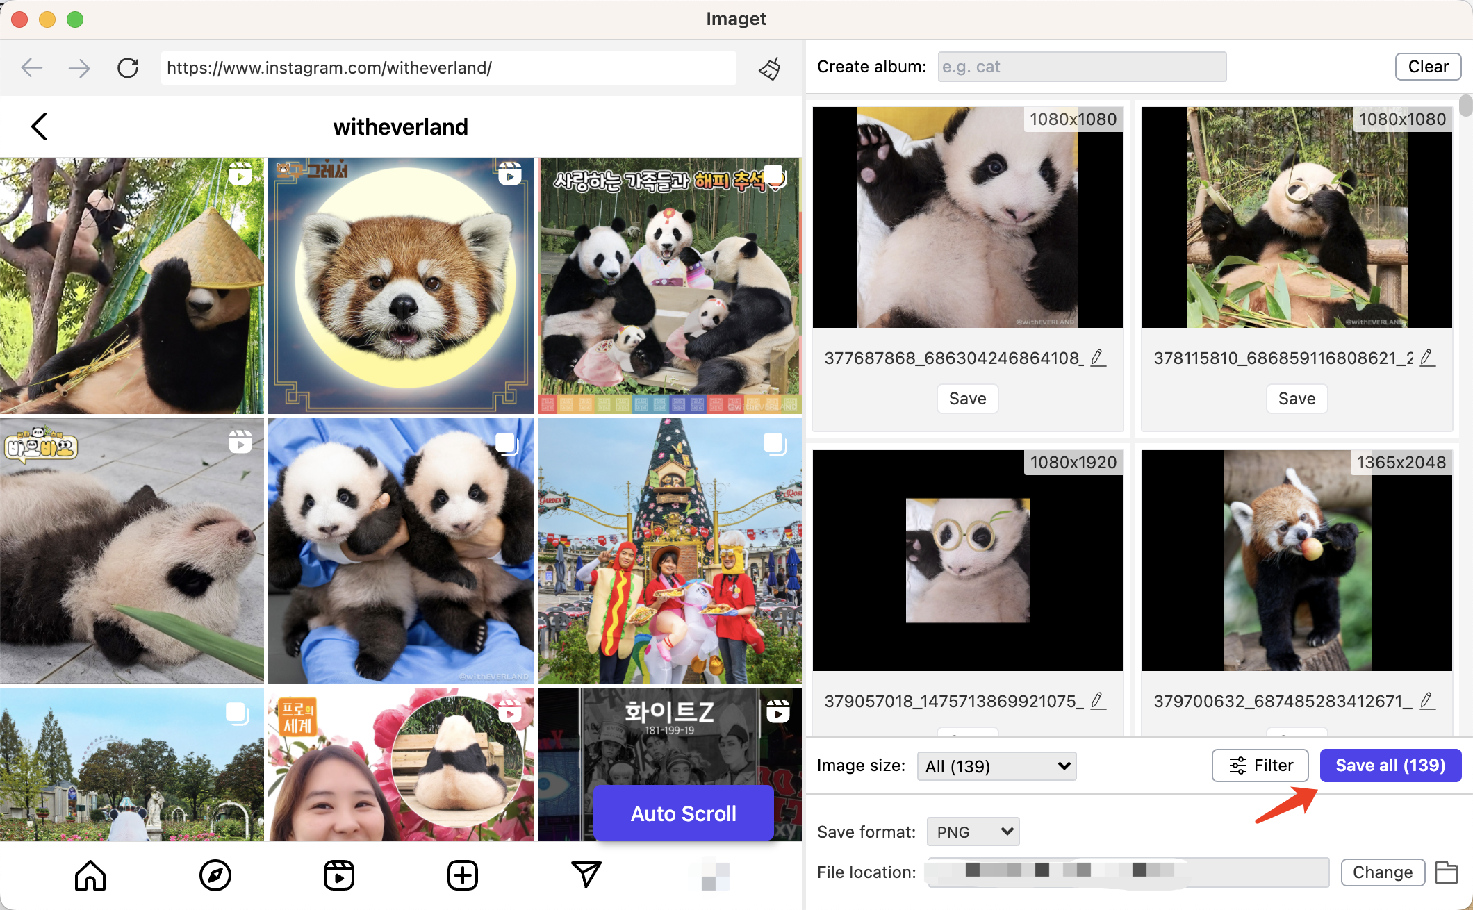Screen dimensions: 1473x910
Task: Click the refresh/reload page icon
Action: click(x=127, y=66)
